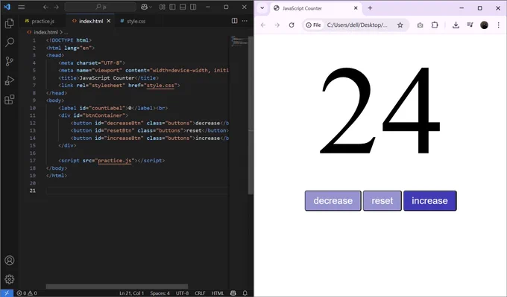The height and width of the screenshot is (297, 507).
Task: Reload the browser page
Action: [x=292, y=25]
